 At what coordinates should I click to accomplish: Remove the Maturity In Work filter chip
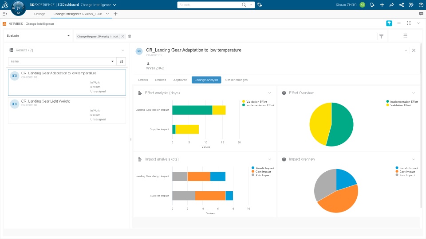122,36
